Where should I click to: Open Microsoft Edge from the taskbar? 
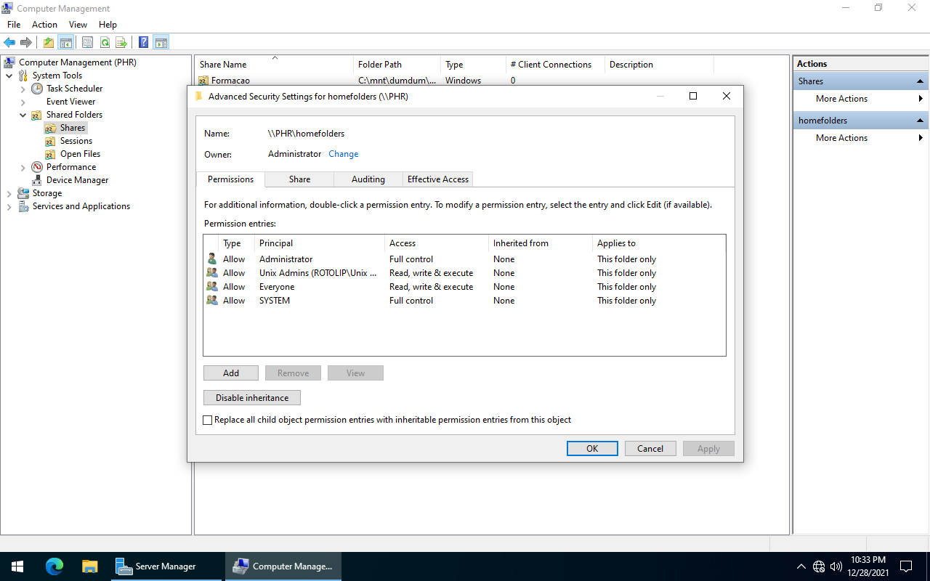coord(54,566)
